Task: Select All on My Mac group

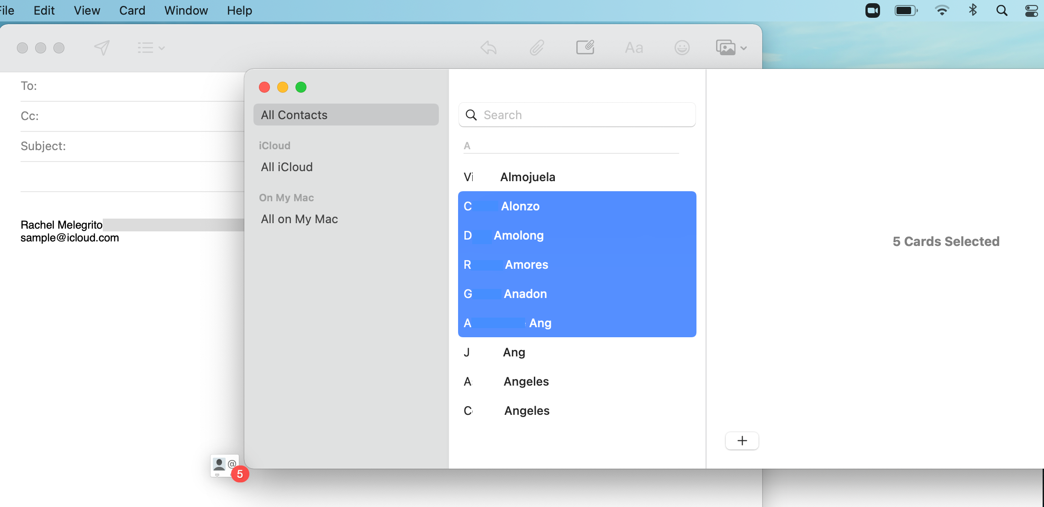Action: coord(299,219)
